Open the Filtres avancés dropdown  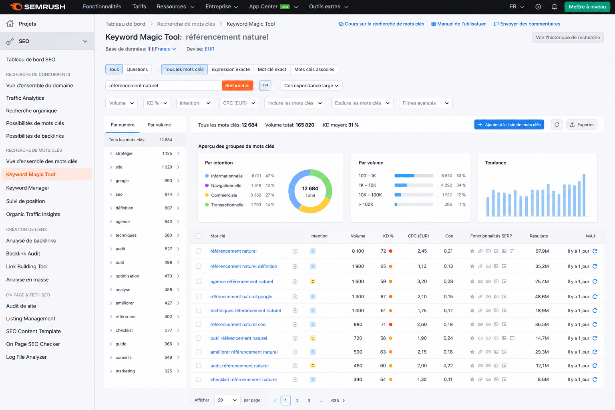pyautogui.click(x=426, y=103)
